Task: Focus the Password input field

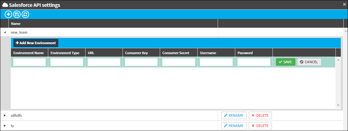Action: coord(254,62)
